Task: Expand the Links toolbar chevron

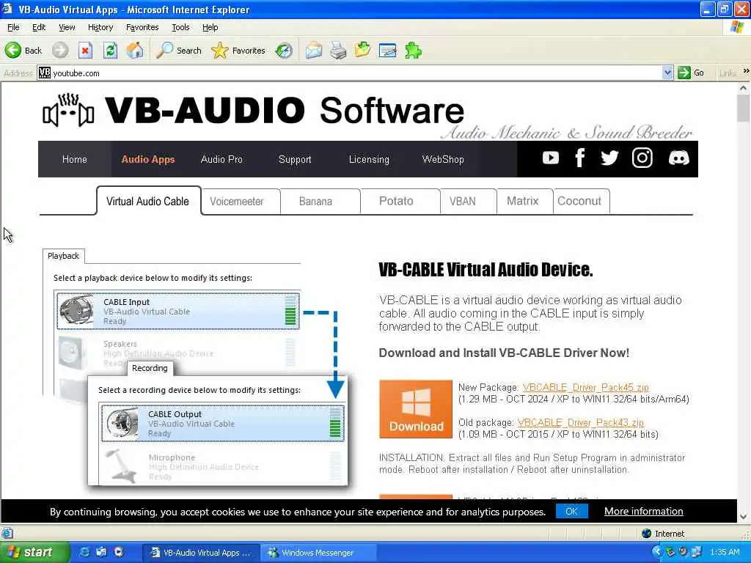Action: [746, 71]
